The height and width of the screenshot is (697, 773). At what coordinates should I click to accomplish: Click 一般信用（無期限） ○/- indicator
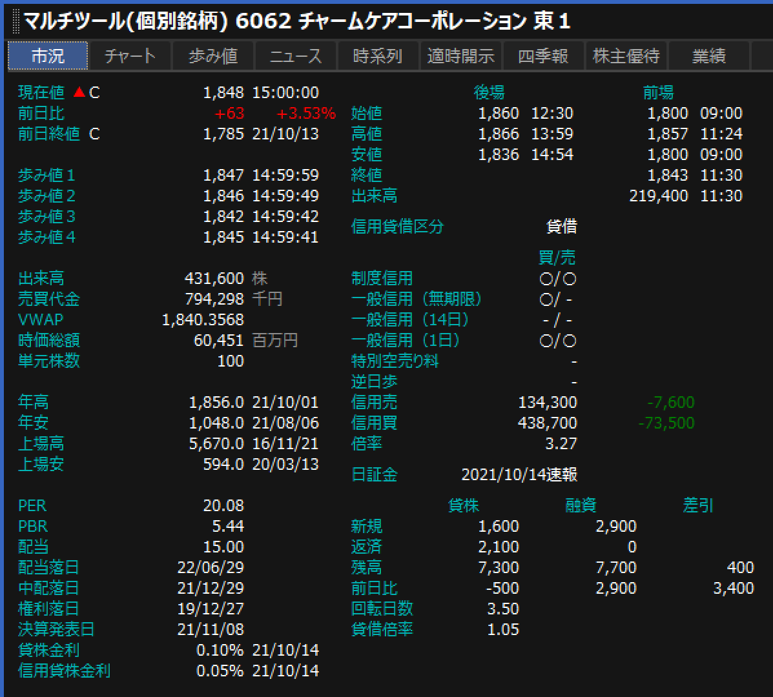pyautogui.click(x=556, y=300)
